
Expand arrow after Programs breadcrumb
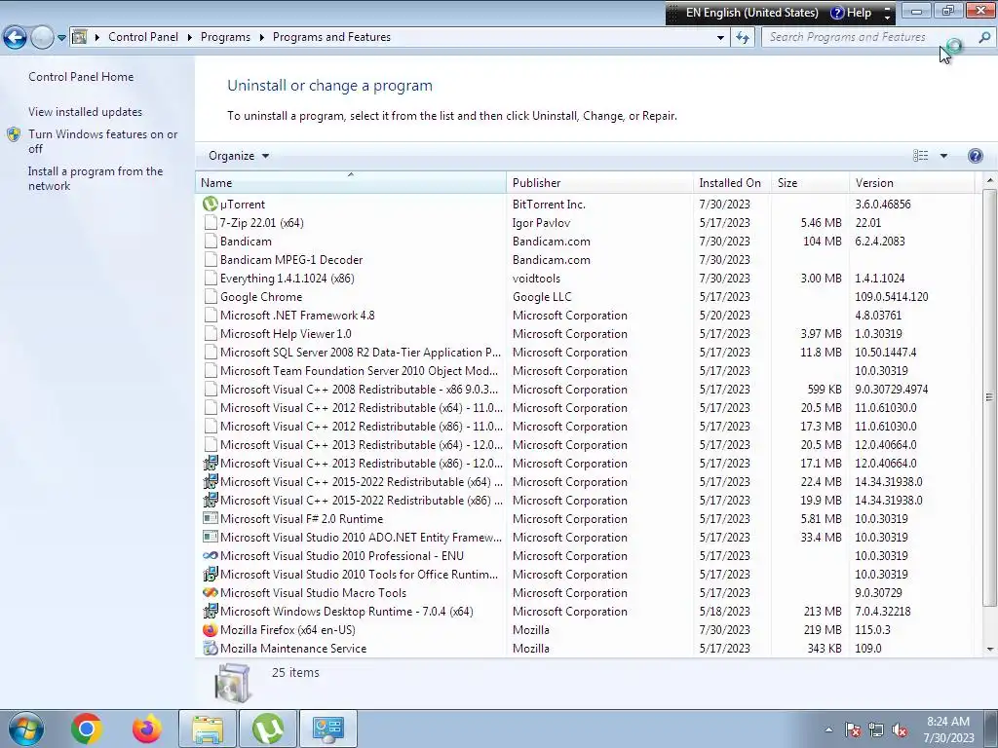coord(261,38)
